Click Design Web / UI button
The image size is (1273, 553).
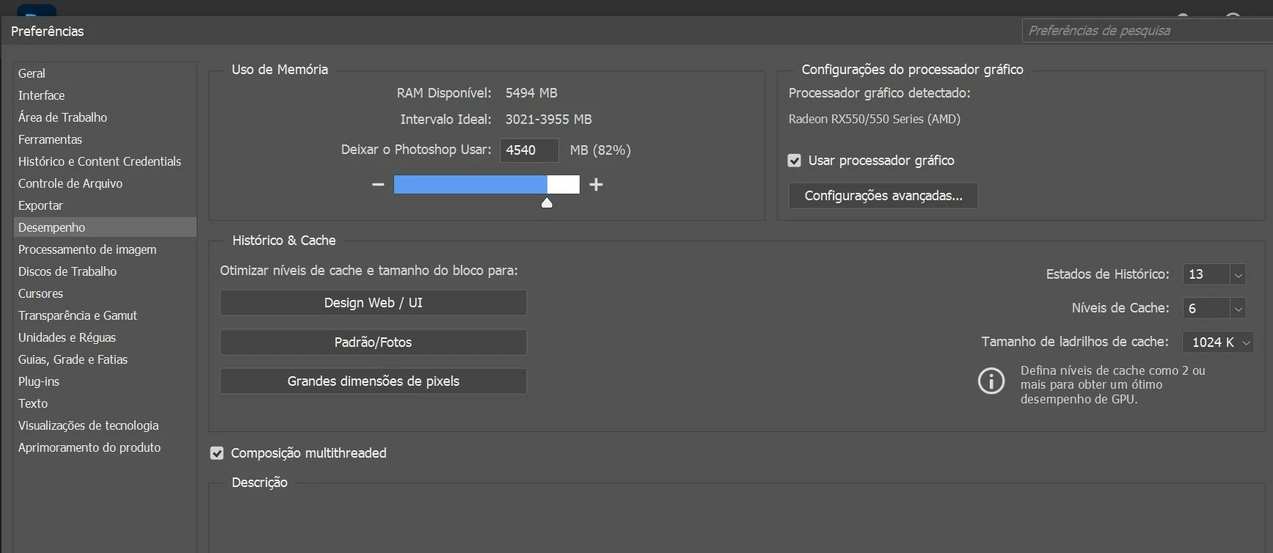point(373,303)
